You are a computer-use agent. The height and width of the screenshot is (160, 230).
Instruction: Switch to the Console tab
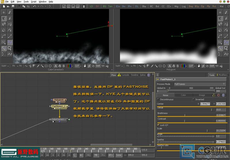click(125, 75)
